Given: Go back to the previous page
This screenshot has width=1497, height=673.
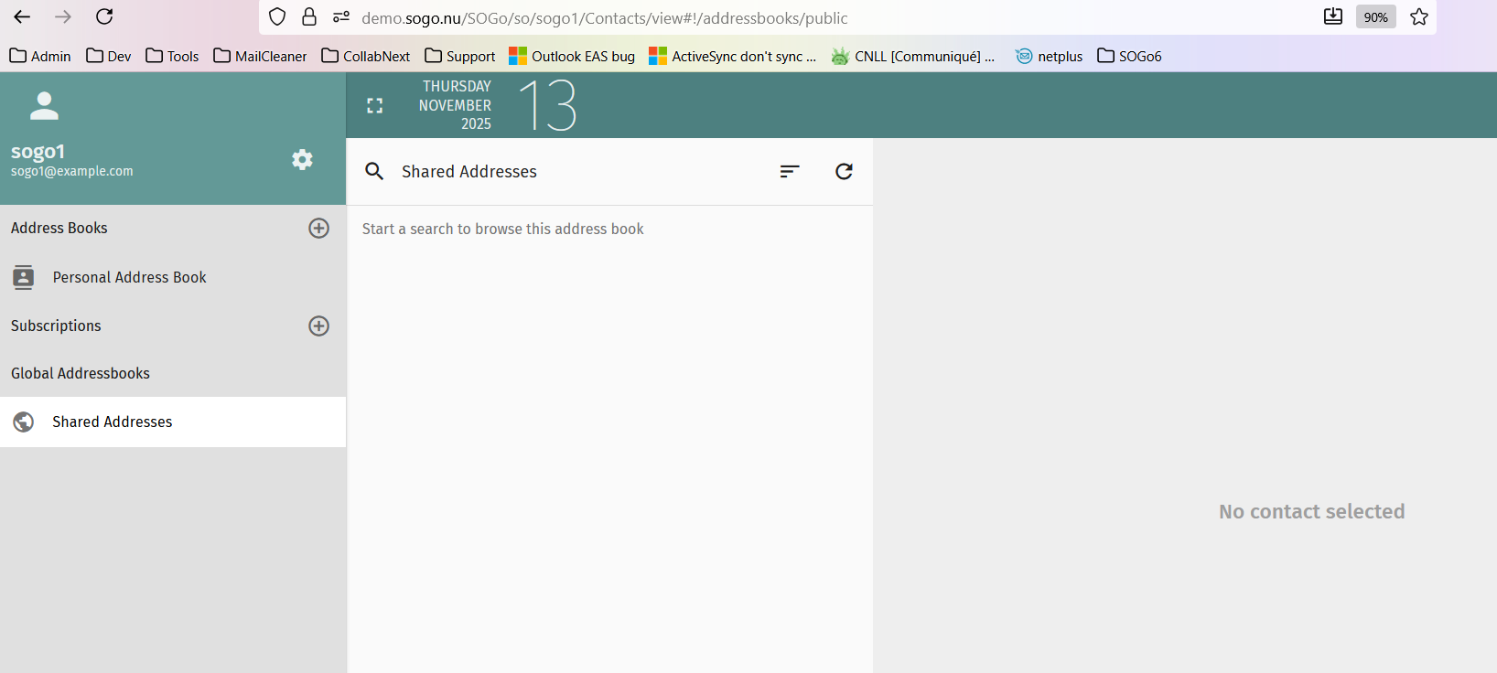Looking at the screenshot, I should (x=22, y=16).
